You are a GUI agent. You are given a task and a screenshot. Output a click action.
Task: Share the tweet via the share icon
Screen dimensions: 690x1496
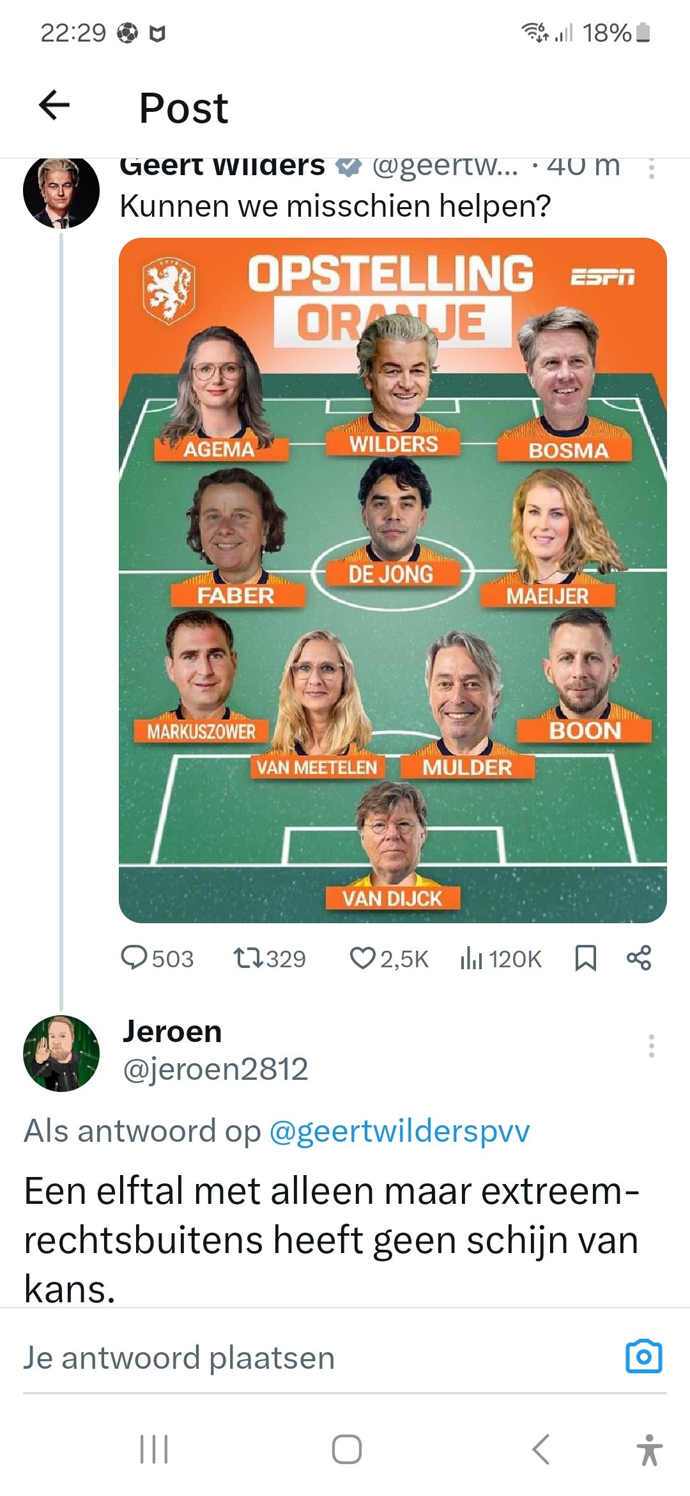639,958
